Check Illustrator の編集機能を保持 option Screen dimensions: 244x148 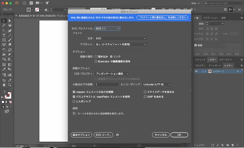pyautogui.click(x=96, y=61)
